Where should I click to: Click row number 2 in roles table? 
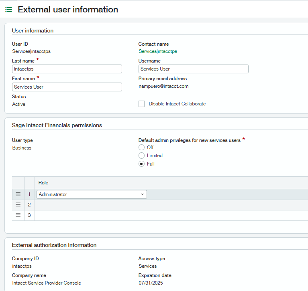[x=29, y=205]
